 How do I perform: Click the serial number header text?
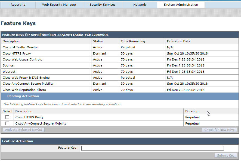[55, 35]
